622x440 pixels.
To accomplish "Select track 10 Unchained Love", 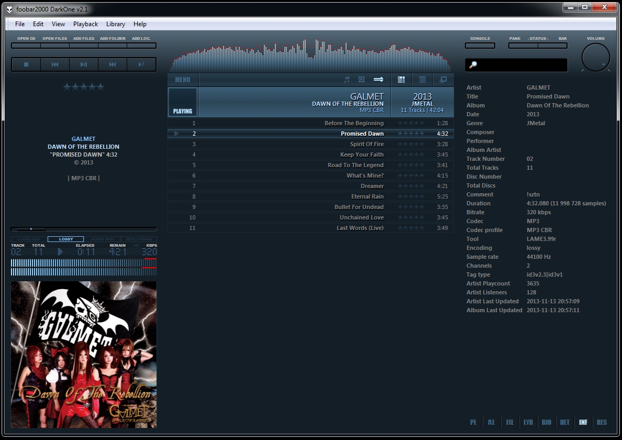I will coord(310,217).
